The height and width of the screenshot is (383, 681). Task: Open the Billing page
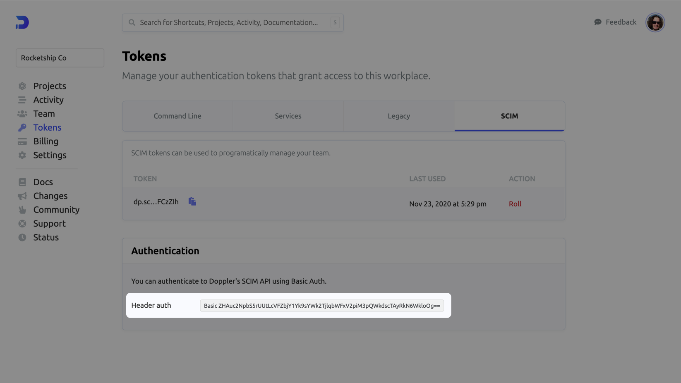coord(46,141)
